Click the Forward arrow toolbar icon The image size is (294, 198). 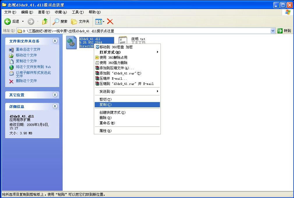(x=31, y=22)
